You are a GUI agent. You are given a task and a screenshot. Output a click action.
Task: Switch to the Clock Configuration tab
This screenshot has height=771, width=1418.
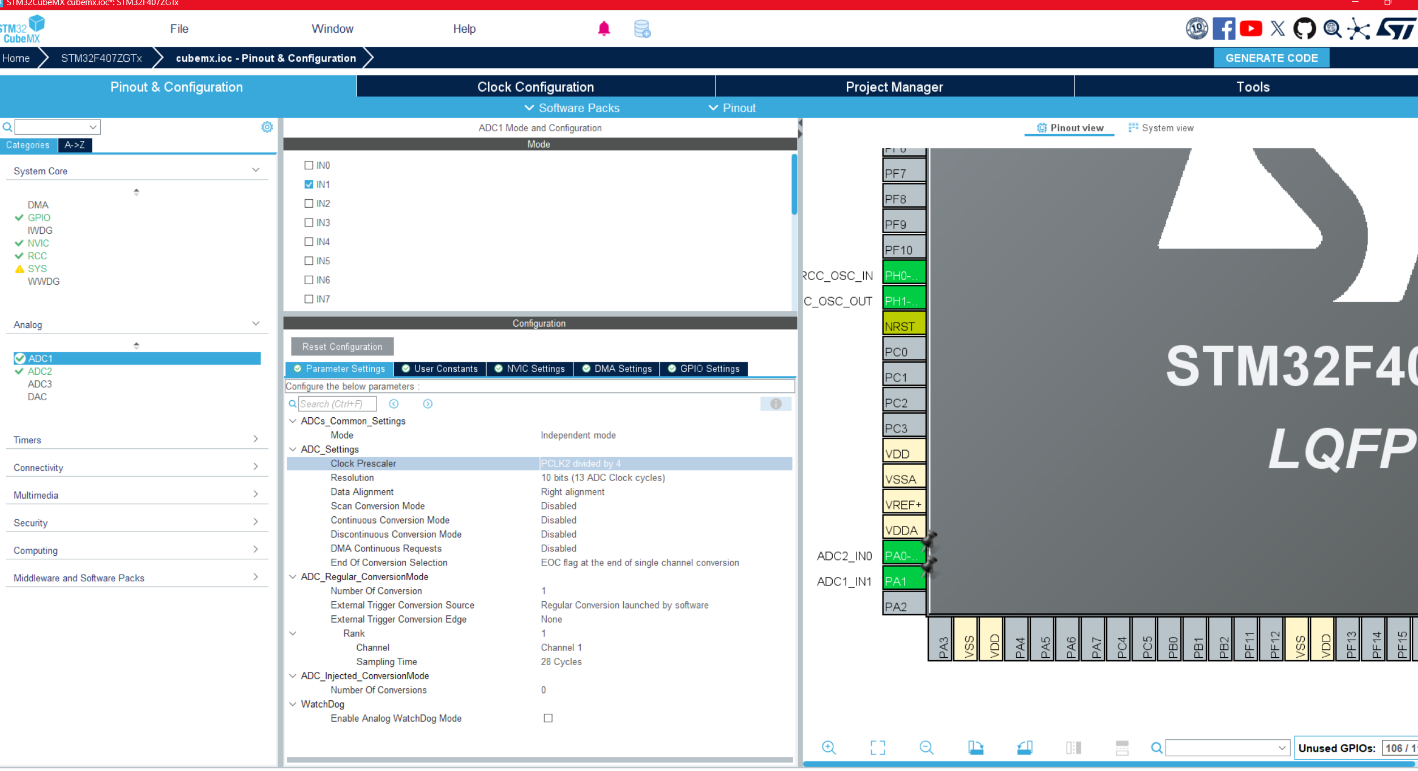[x=536, y=87]
